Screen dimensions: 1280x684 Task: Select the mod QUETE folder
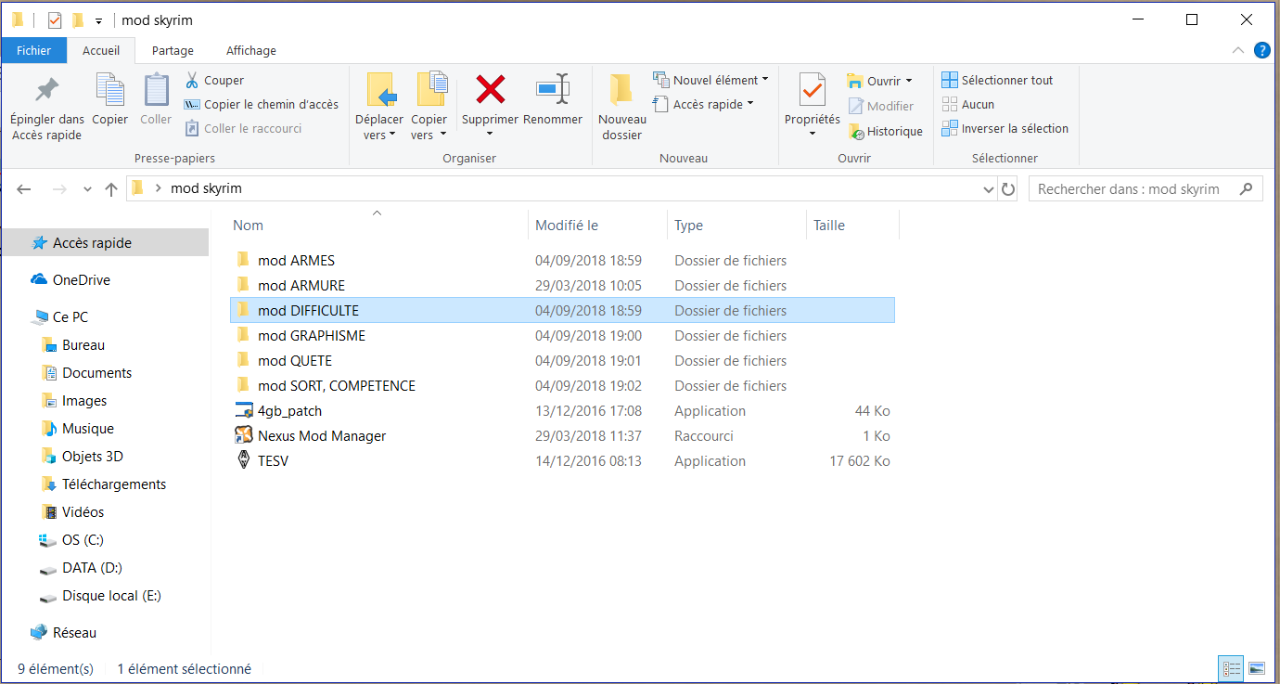[x=562, y=361]
